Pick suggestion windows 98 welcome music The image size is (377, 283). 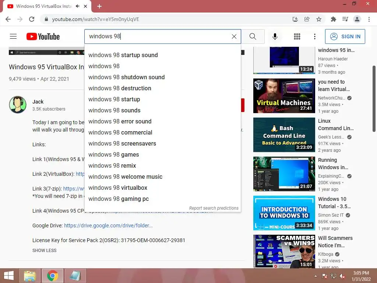click(x=162, y=177)
